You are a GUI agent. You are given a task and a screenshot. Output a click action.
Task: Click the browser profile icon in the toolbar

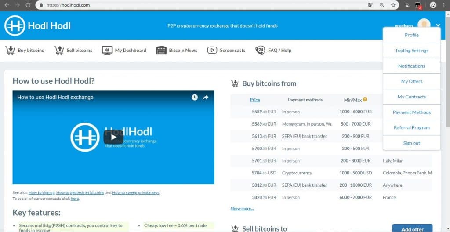(x=433, y=5)
